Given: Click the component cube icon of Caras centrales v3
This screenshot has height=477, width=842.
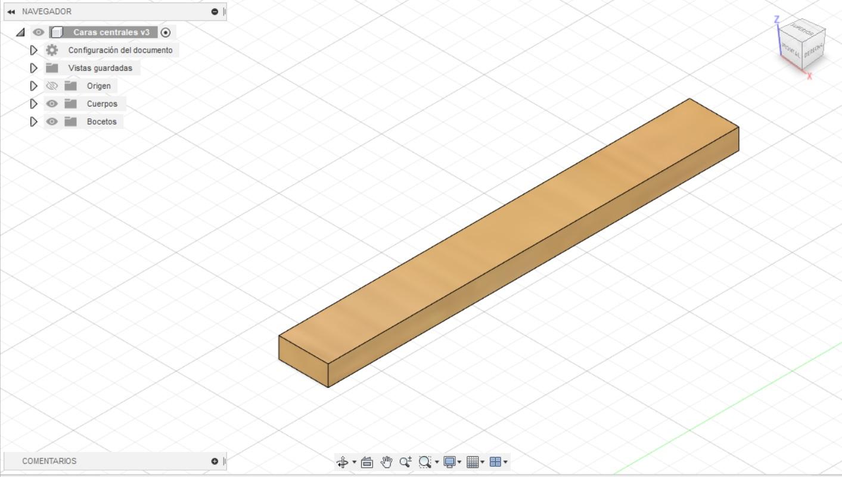Looking at the screenshot, I should [57, 32].
